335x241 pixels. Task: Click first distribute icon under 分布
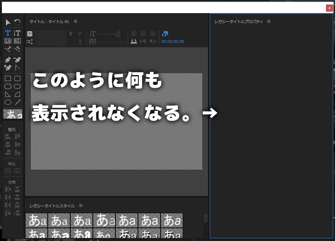[8, 189]
